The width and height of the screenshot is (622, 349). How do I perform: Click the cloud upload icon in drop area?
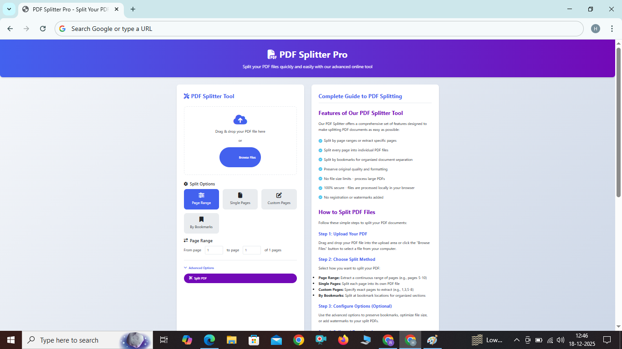[x=240, y=120]
